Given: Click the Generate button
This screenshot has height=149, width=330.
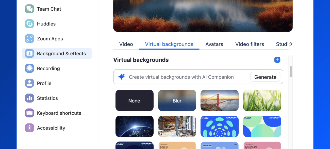Looking at the screenshot, I should [x=265, y=77].
